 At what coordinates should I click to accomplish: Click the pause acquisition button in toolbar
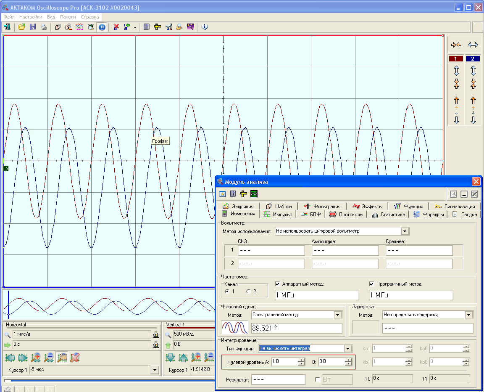tap(102, 27)
